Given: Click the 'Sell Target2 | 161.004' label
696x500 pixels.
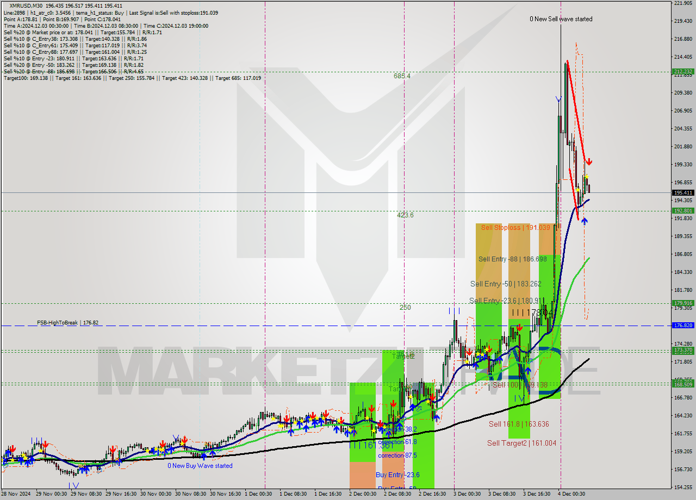Looking at the screenshot, I should click(x=521, y=443).
